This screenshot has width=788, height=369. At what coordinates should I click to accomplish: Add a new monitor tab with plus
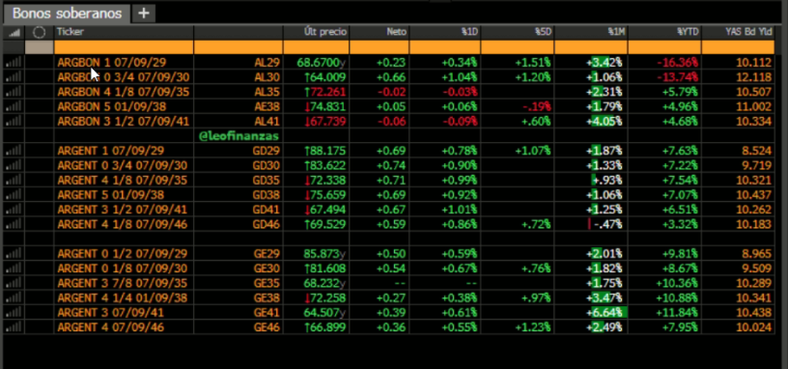pyautogui.click(x=144, y=12)
